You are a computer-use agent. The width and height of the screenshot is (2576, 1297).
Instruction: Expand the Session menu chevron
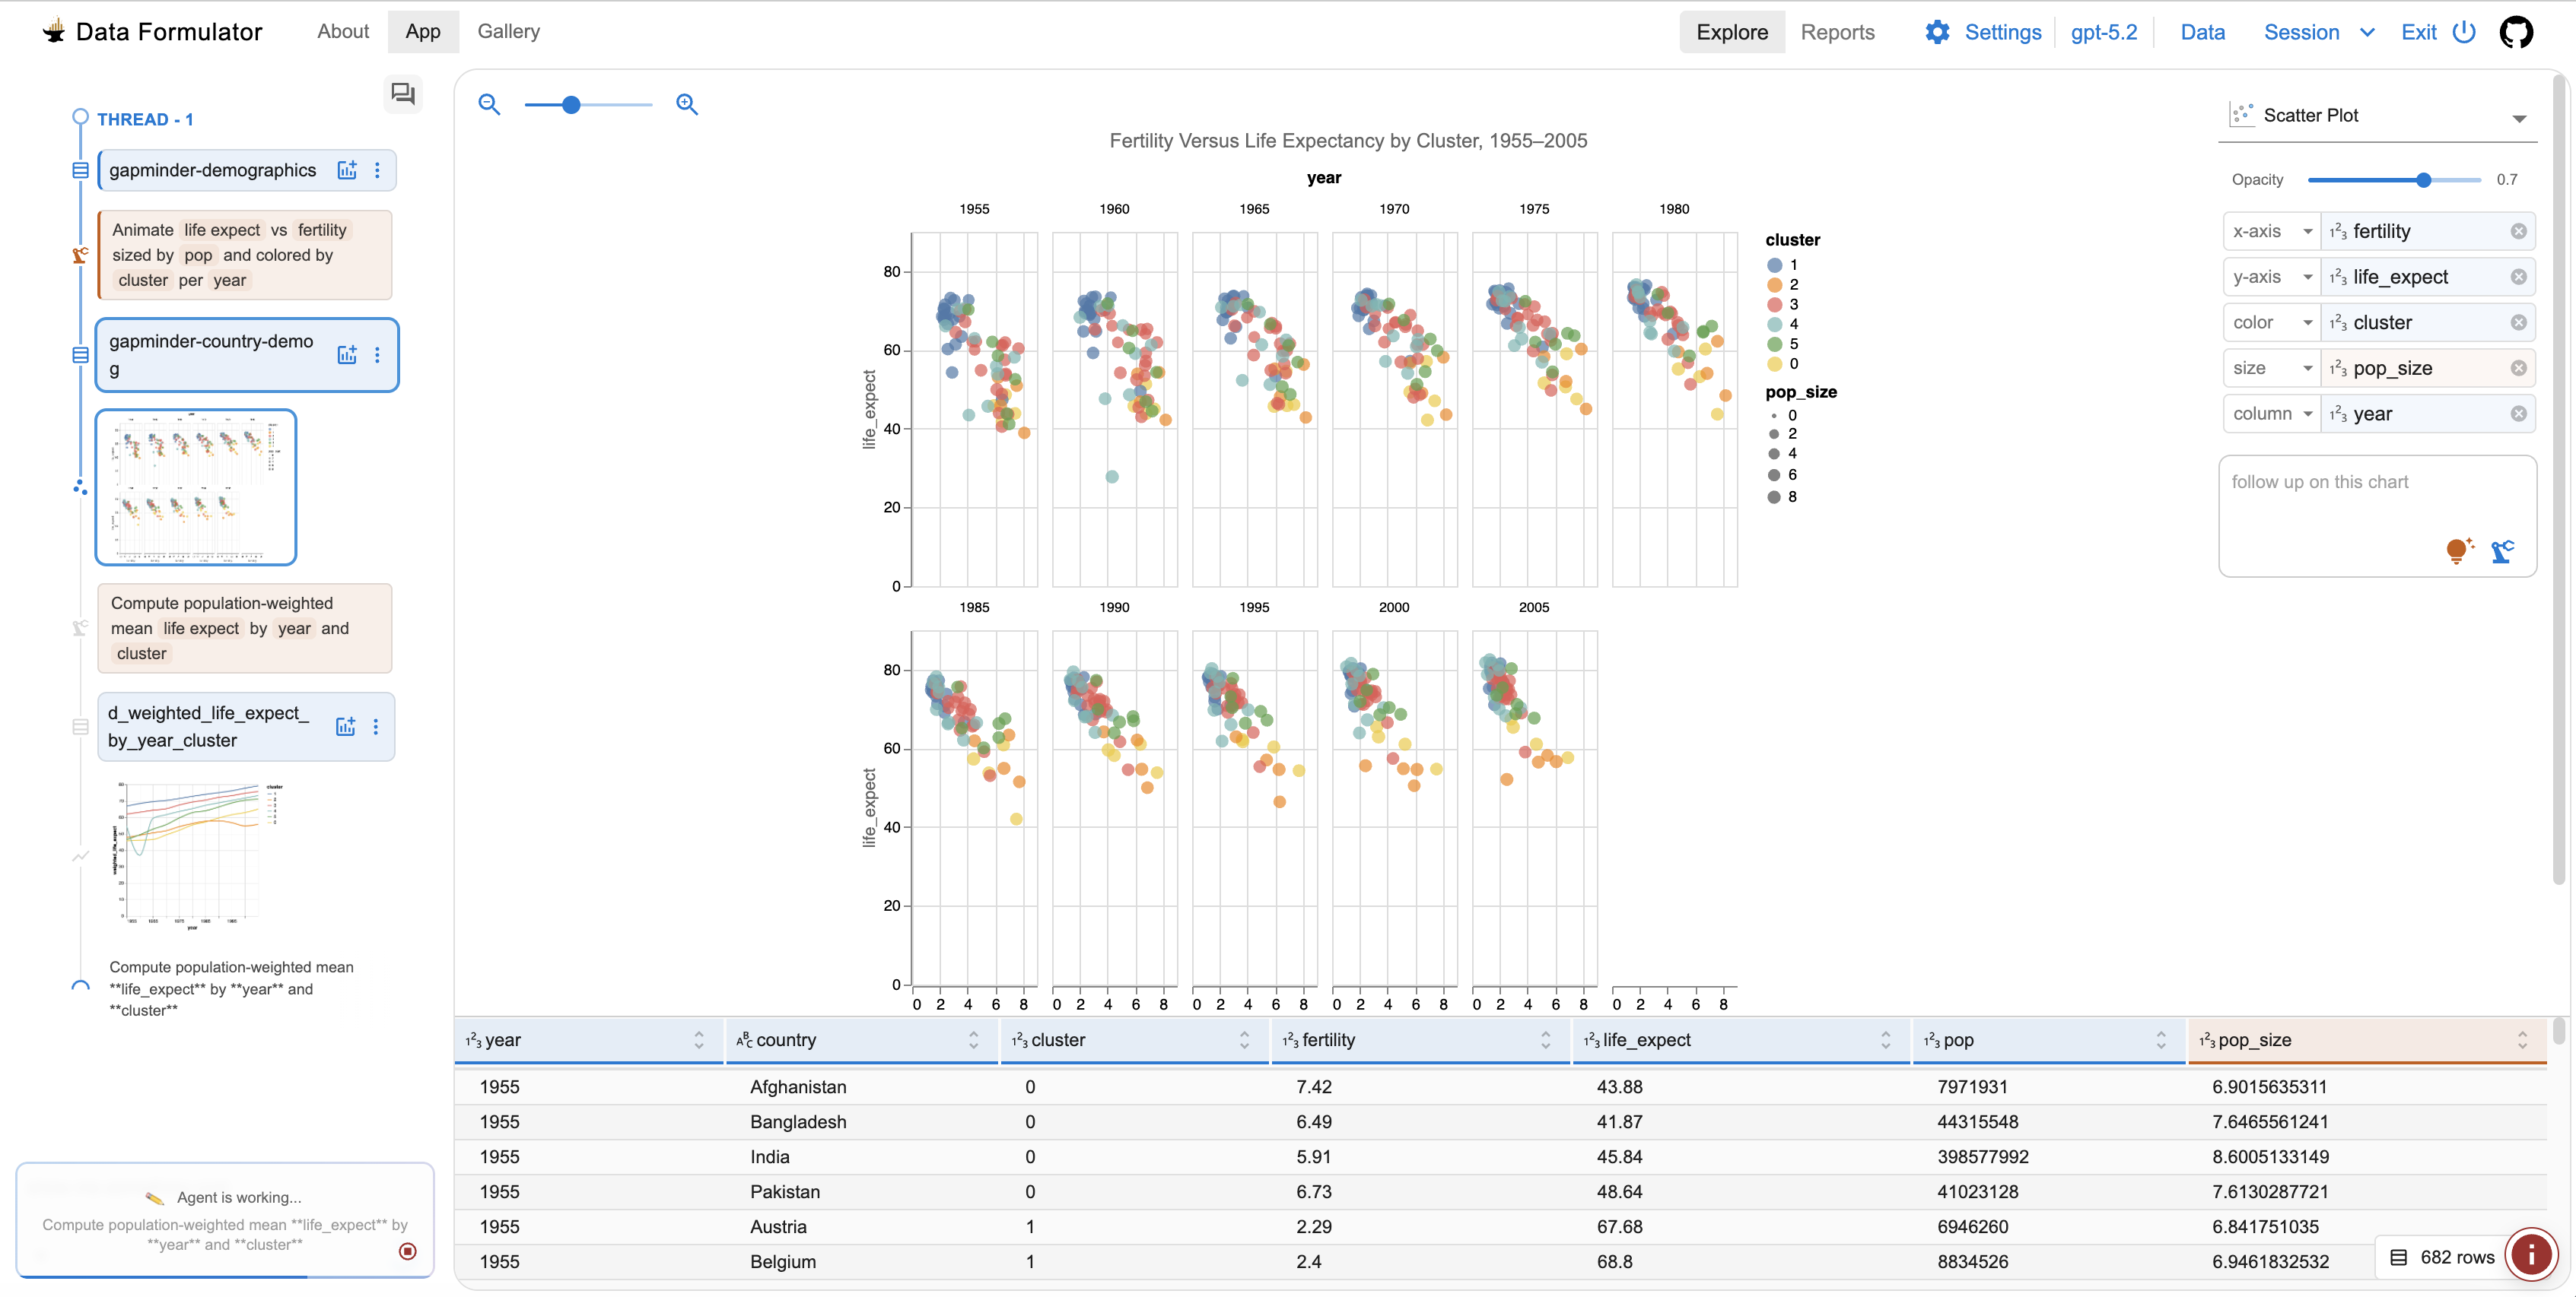coord(2367,32)
